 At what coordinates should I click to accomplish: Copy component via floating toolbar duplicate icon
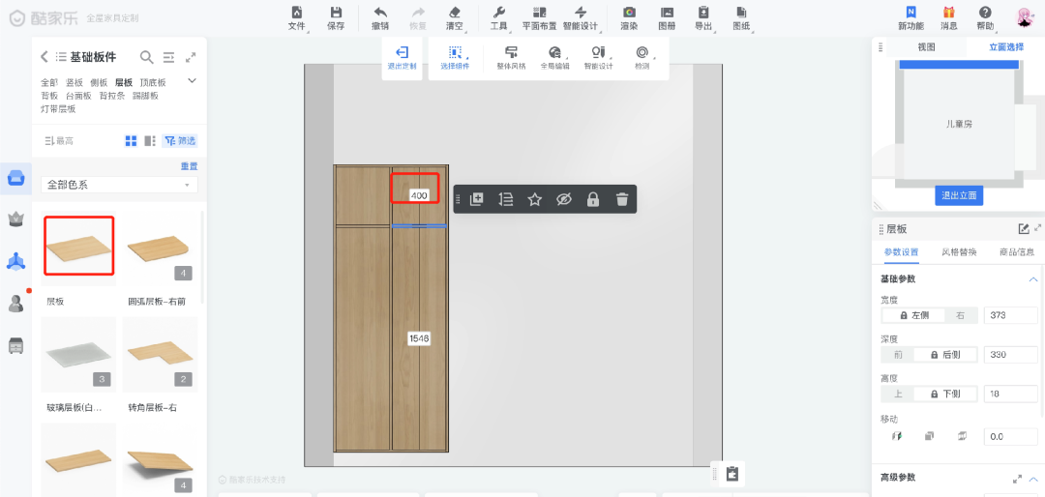click(x=476, y=198)
